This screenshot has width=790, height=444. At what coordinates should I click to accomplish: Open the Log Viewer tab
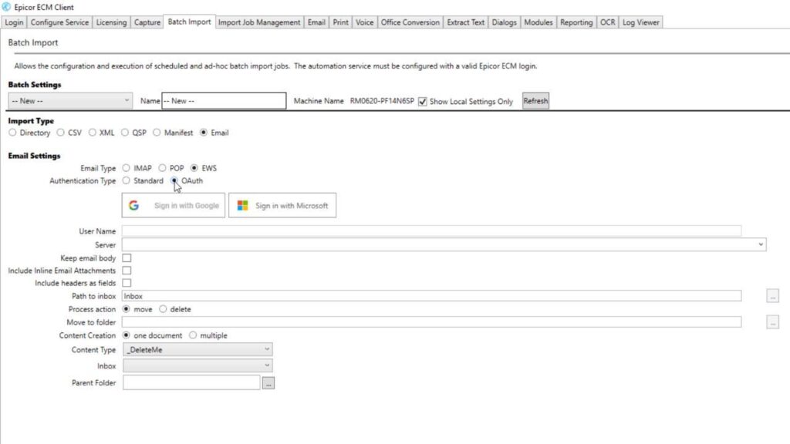point(640,22)
